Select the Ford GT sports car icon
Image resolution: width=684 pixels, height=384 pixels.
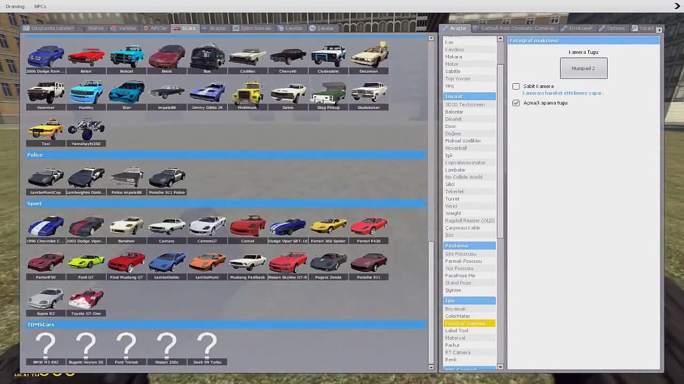[86, 265]
